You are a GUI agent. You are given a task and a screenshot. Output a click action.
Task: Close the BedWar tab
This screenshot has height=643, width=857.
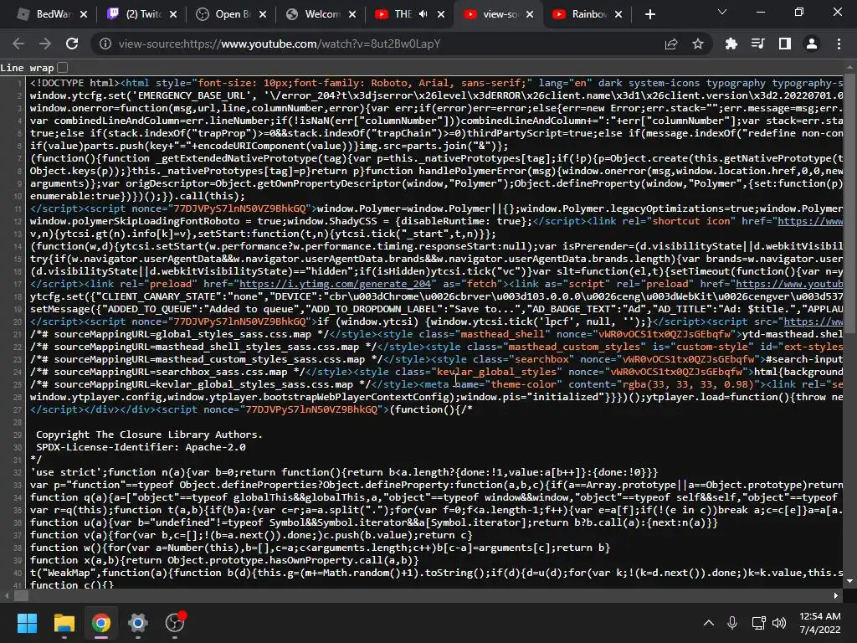pyautogui.click(x=84, y=14)
